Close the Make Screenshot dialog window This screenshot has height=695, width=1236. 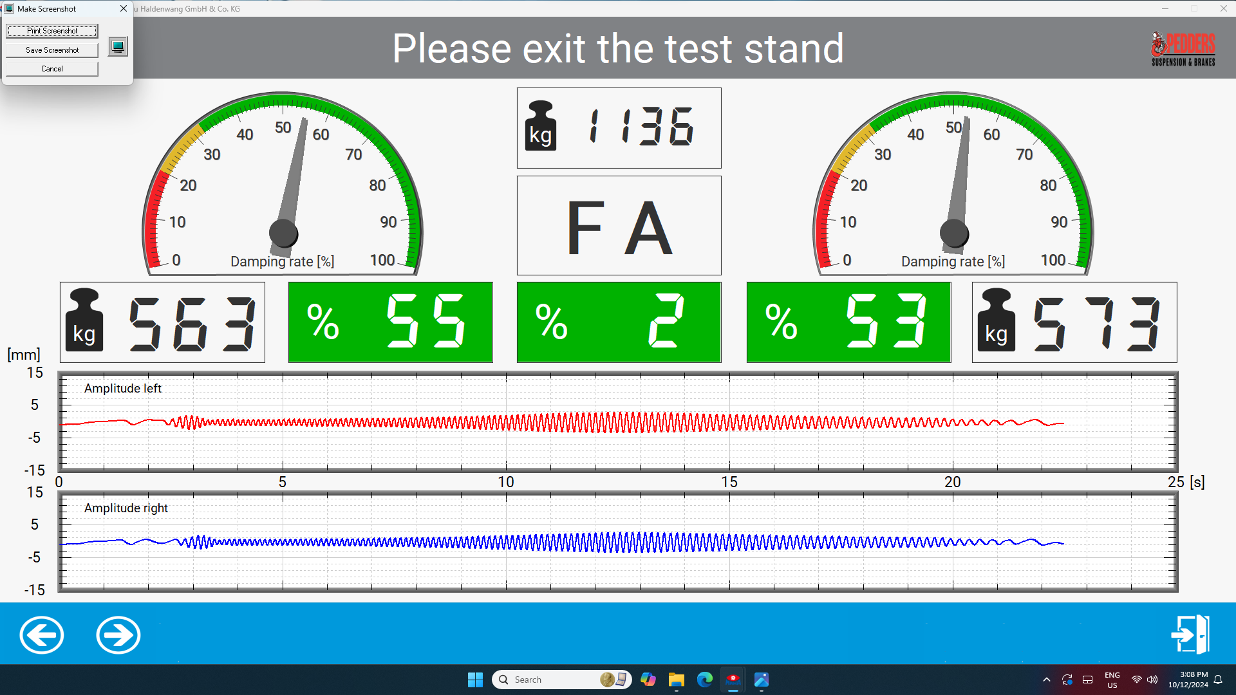pyautogui.click(x=124, y=8)
